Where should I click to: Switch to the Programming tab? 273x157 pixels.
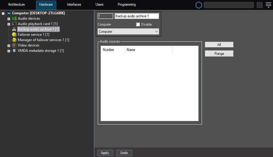click(127, 5)
